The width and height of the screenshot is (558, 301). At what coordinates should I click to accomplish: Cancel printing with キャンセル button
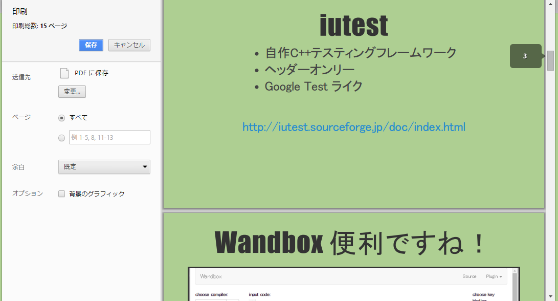click(x=129, y=45)
